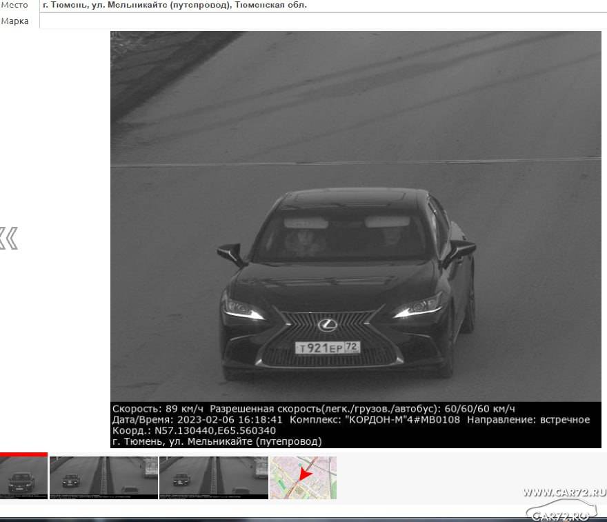The width and height of the screenshot is (607, 522).
Task: Click the bottom caption 'г. Тюмень, ул. Мельникайте (путепровод)'
Action: click(x=217, y=441)
